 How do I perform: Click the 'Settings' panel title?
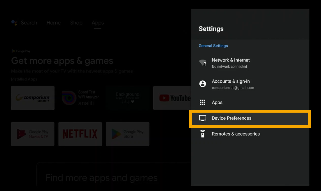[x=211, y=29]
